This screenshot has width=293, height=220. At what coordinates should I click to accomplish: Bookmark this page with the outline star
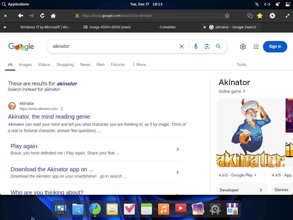(x=227, y=16)
